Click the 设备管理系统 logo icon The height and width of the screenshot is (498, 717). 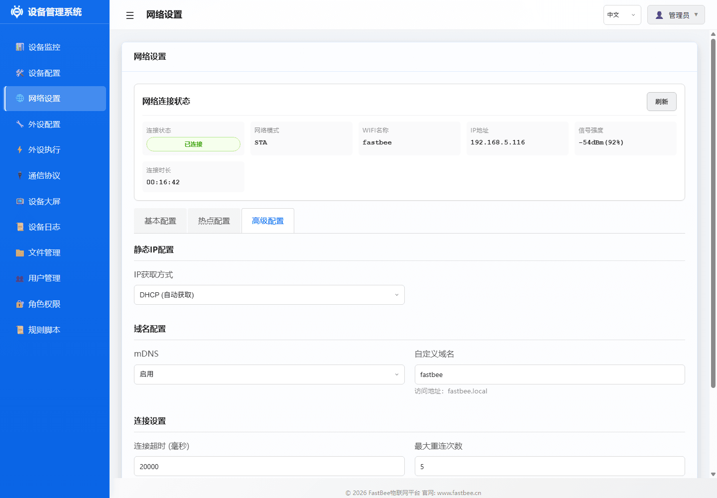(x=17, y=12)
